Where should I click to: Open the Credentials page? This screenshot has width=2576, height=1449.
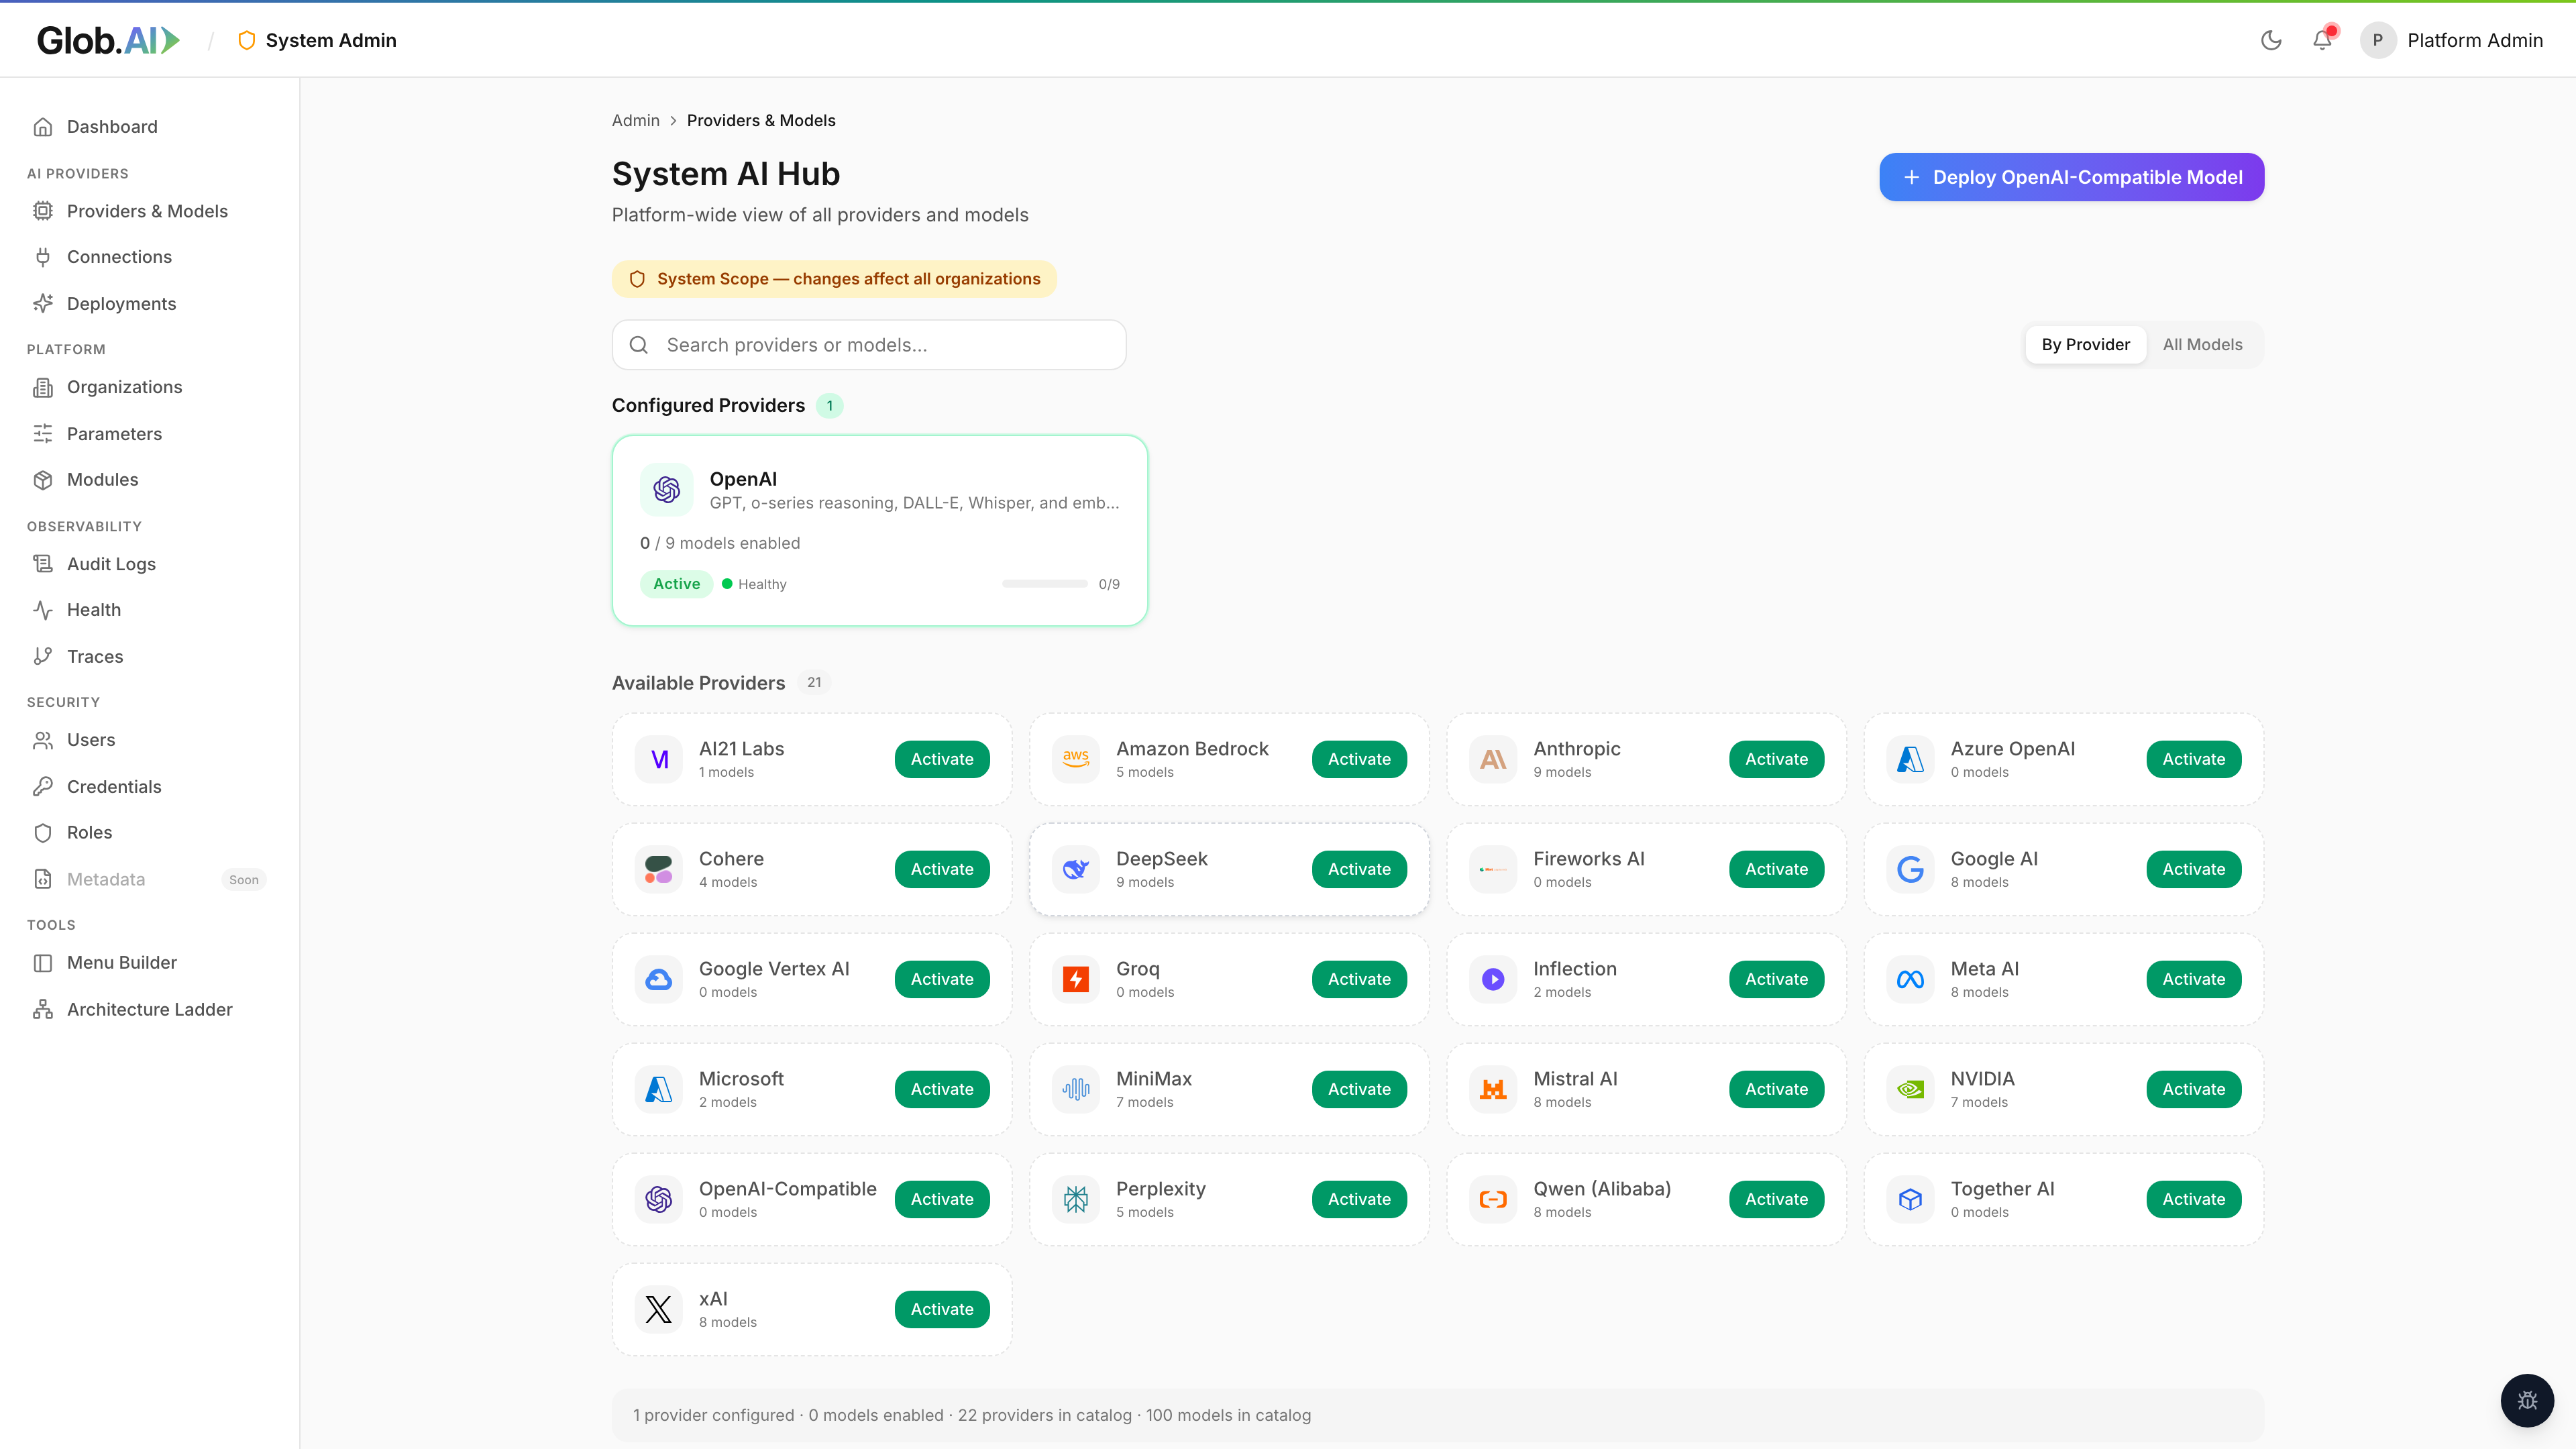(150, 787)
